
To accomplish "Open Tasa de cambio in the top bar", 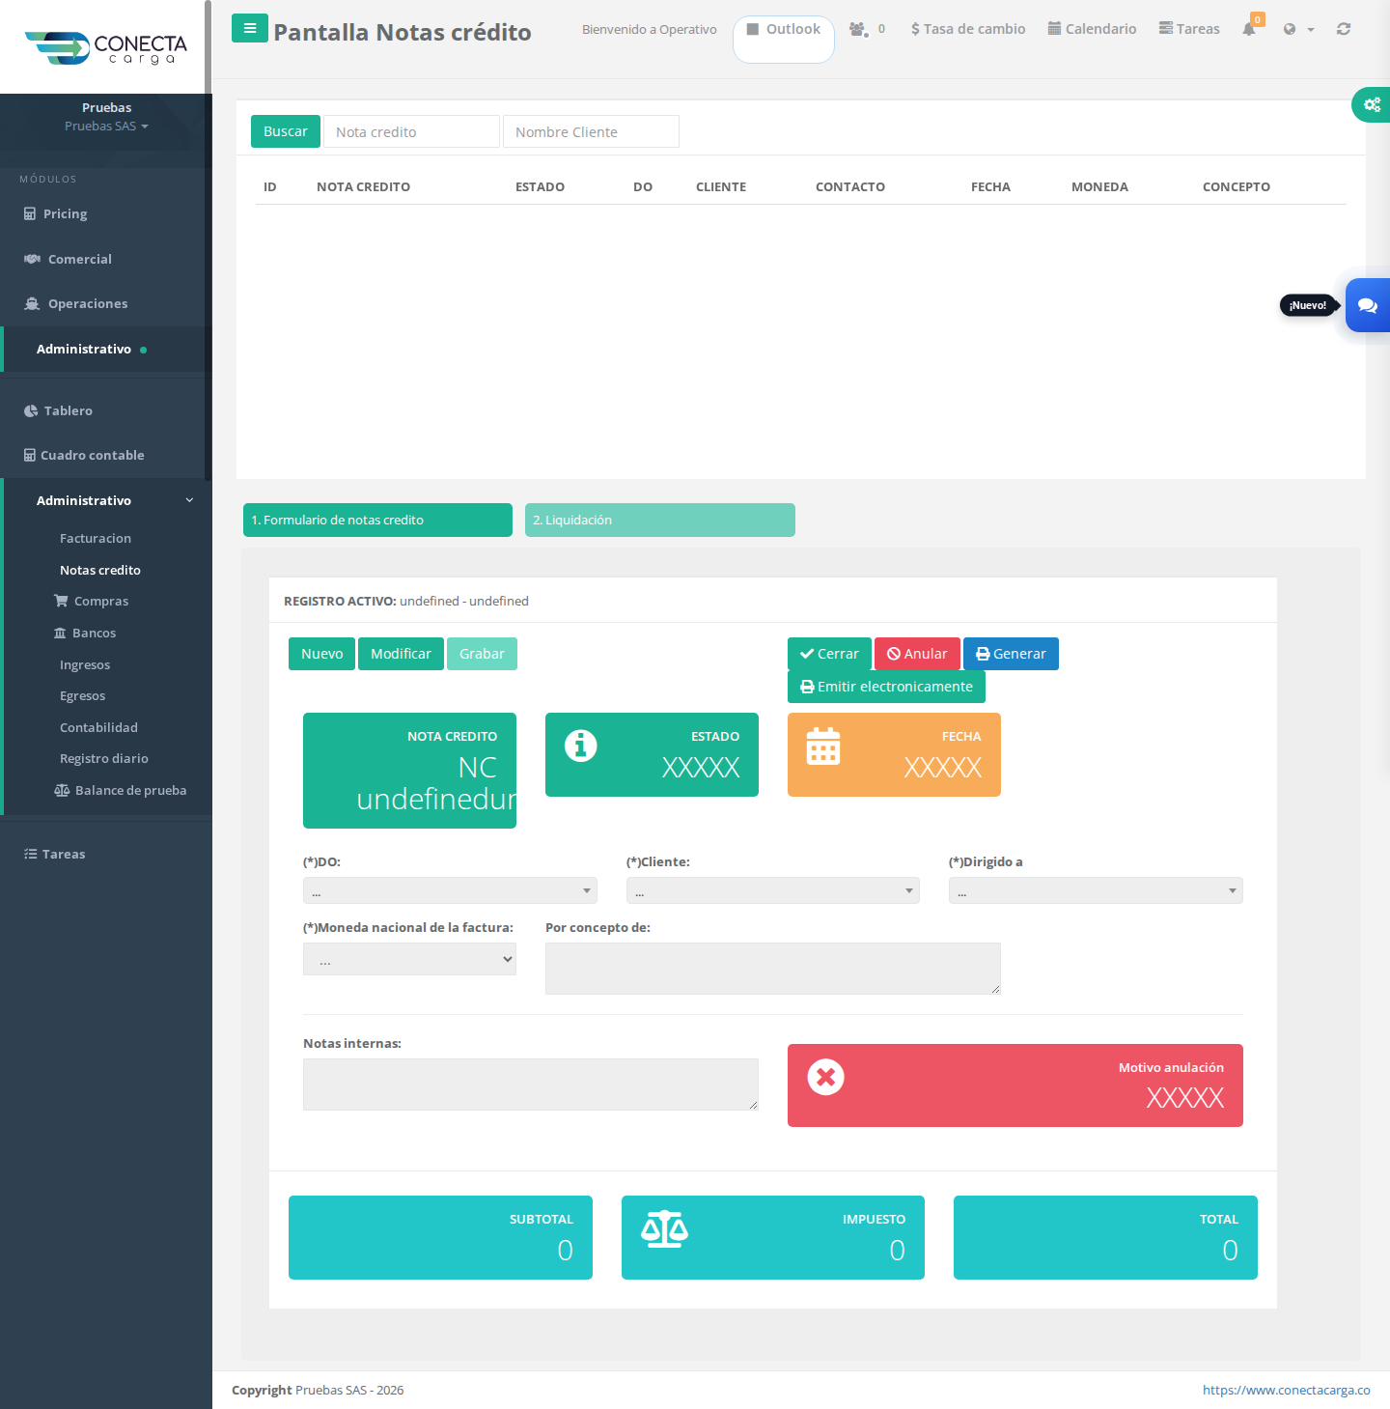I will 968,29.
